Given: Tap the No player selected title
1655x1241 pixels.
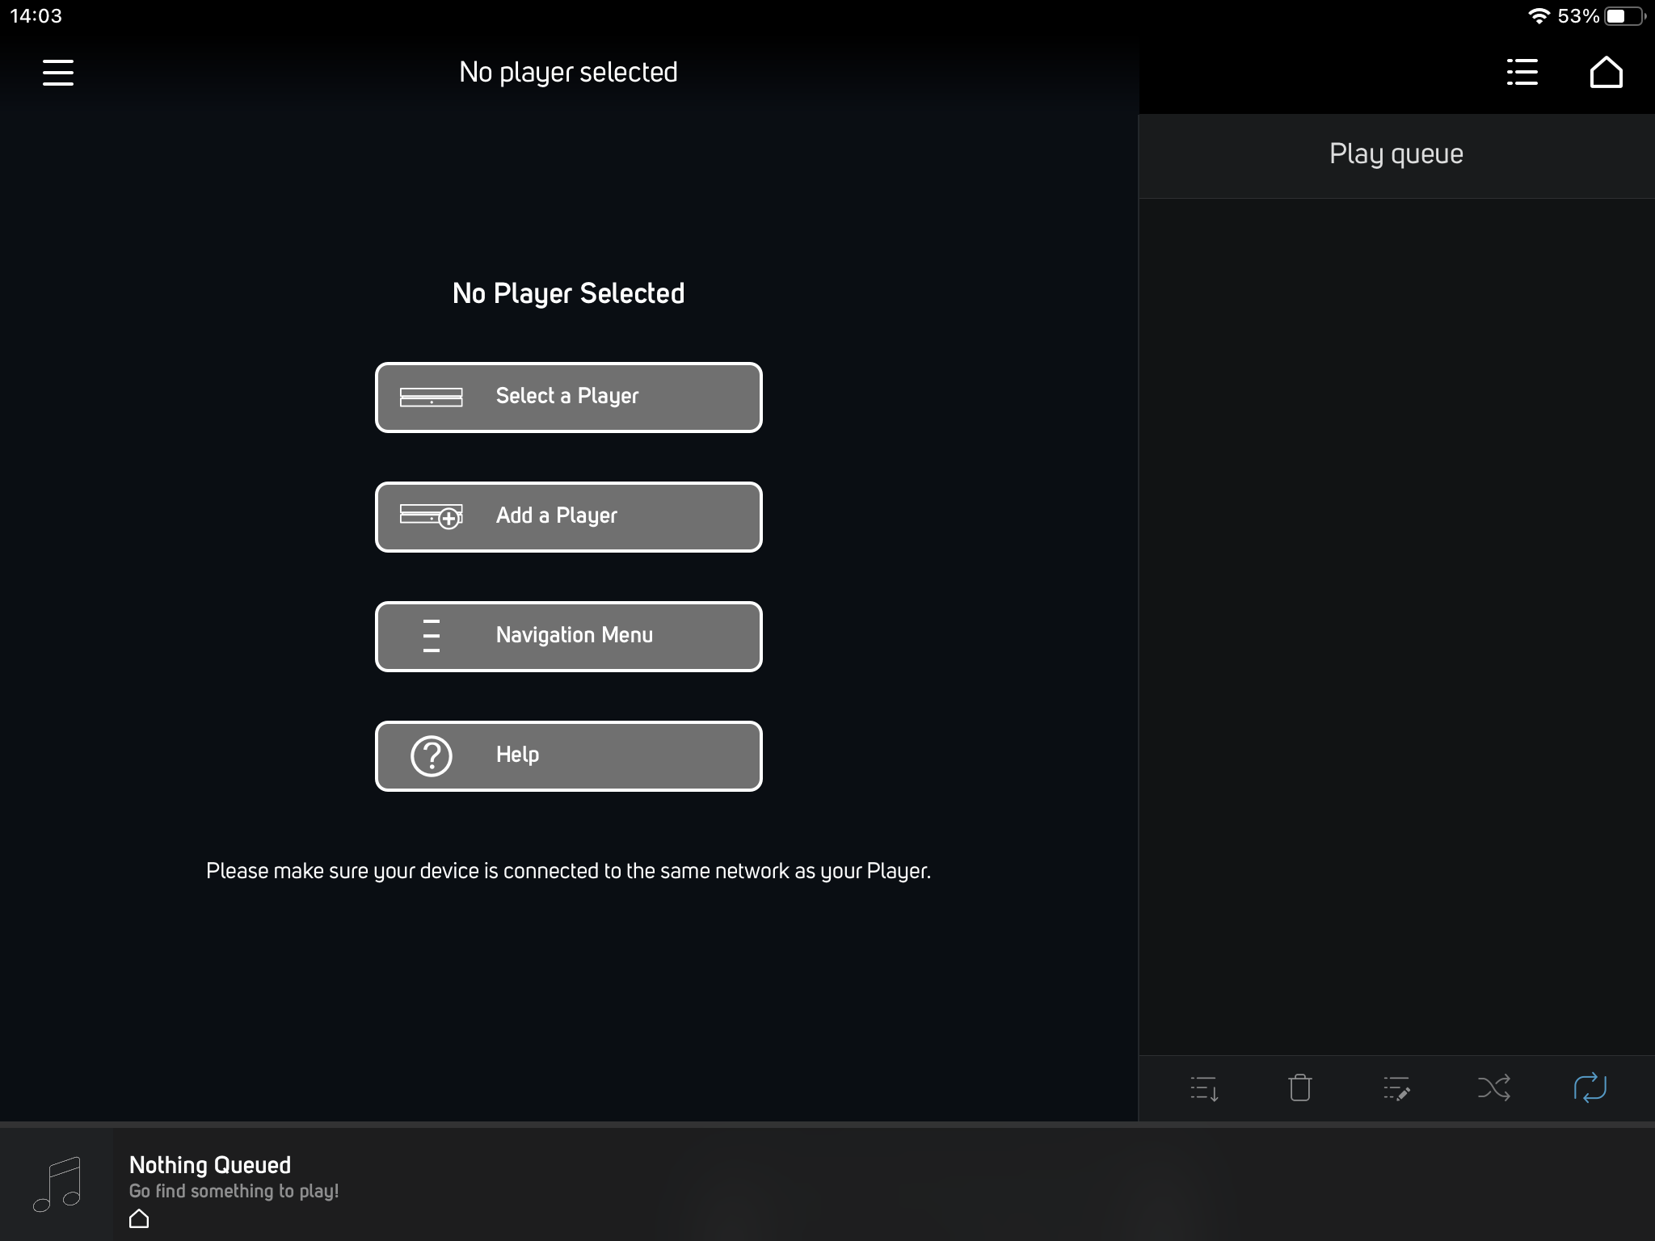Looking at the screenshot, I should (x=568, y=73).
